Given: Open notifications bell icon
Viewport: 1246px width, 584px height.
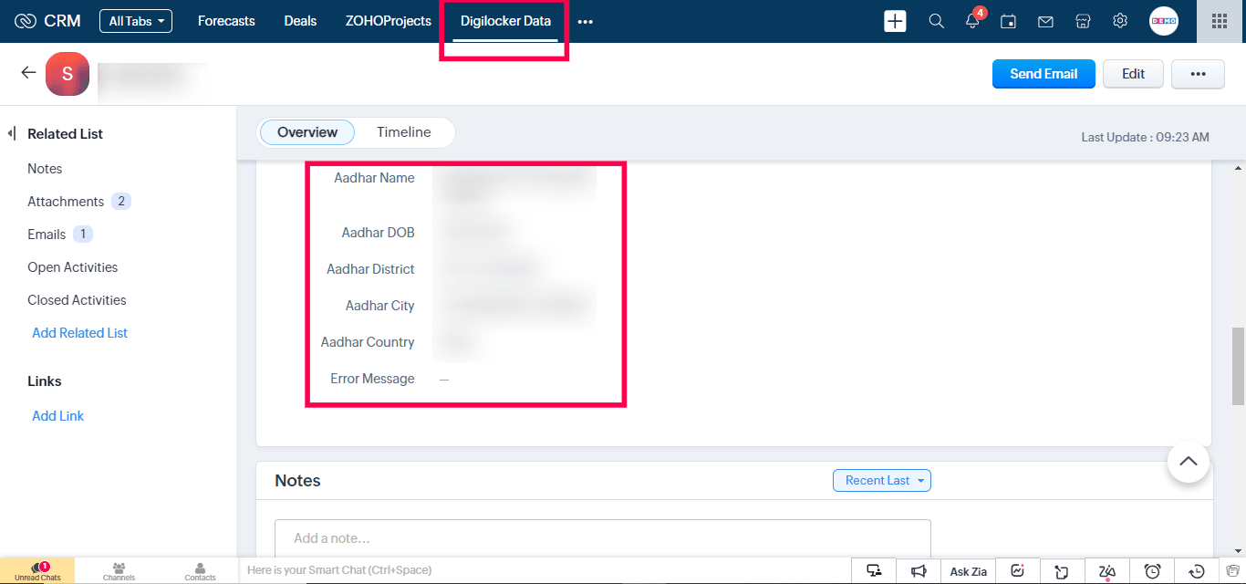Looking at the screenshot, I should (x=972, y=21).
